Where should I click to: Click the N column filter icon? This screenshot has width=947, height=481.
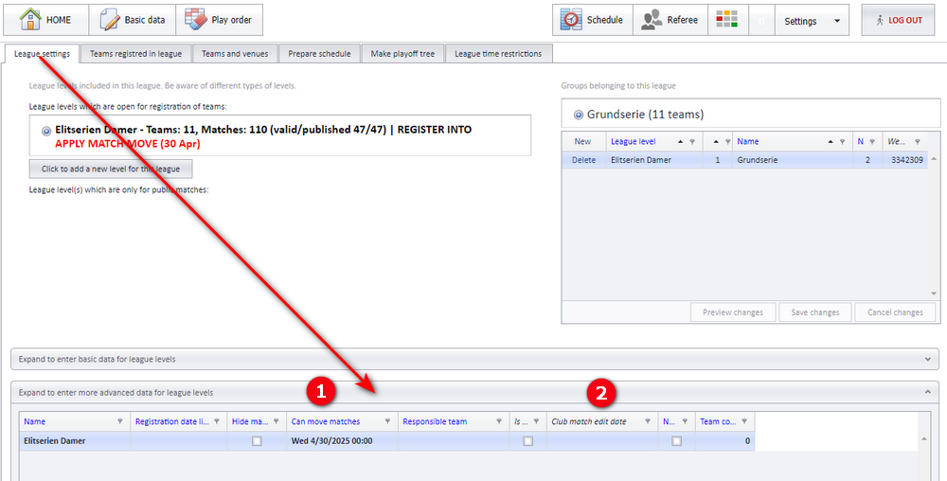pyautogui.click(x=872, y=142)
